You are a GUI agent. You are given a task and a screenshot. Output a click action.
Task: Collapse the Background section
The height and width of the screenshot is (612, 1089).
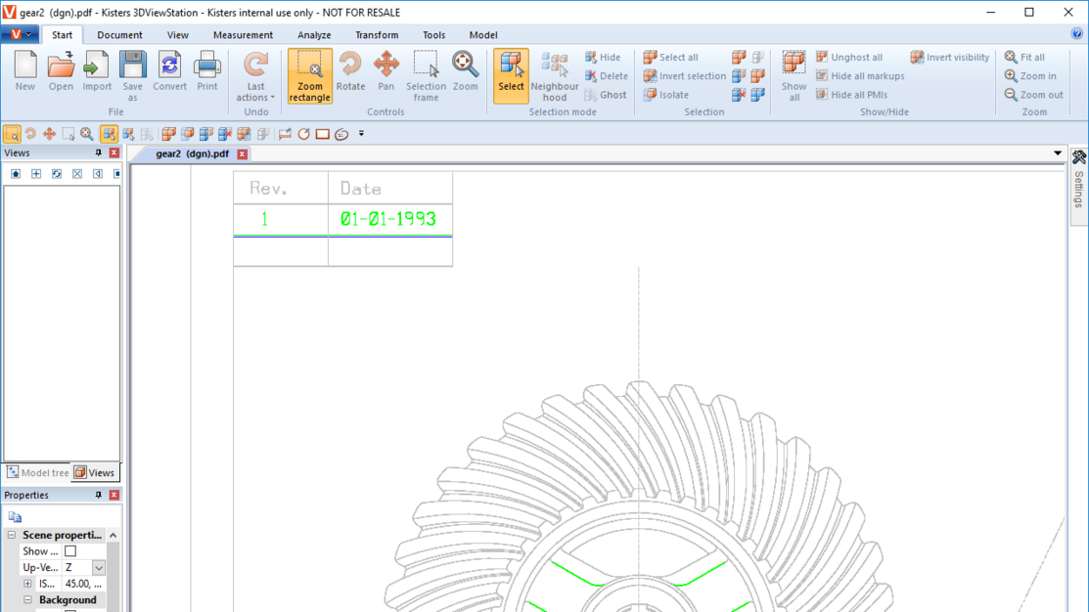pyautogui.click(x=27, y=599)
